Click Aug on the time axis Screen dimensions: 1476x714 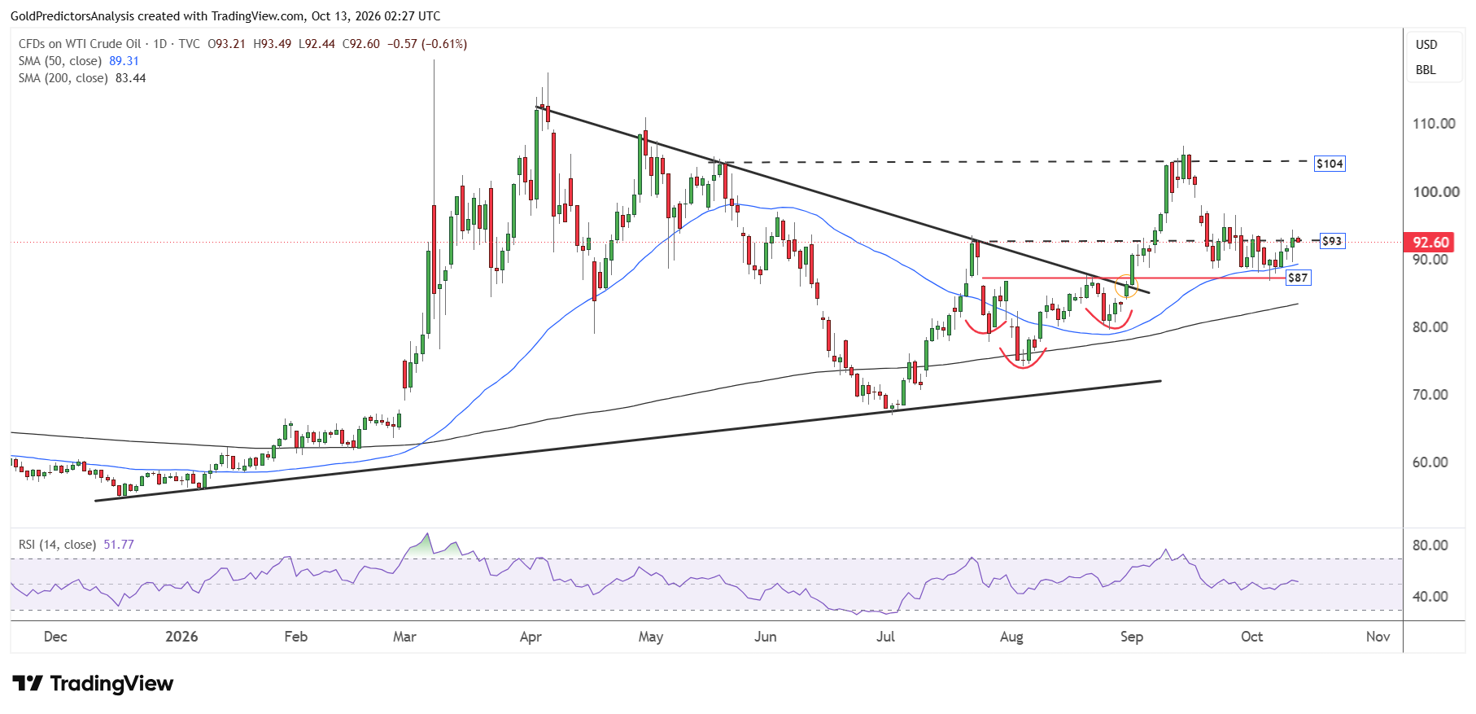1011,637
